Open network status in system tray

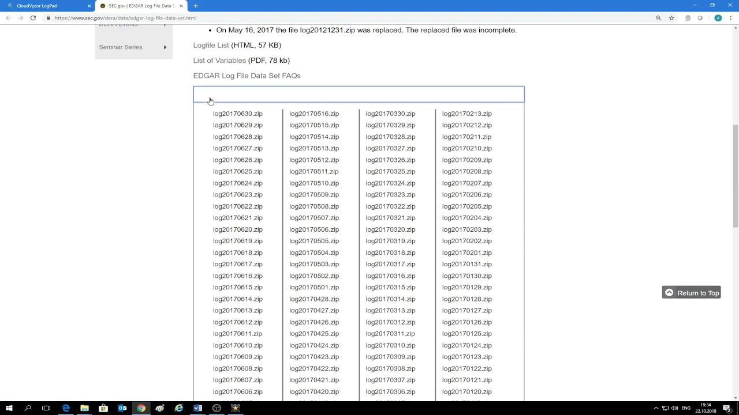(x=665, y=408)
